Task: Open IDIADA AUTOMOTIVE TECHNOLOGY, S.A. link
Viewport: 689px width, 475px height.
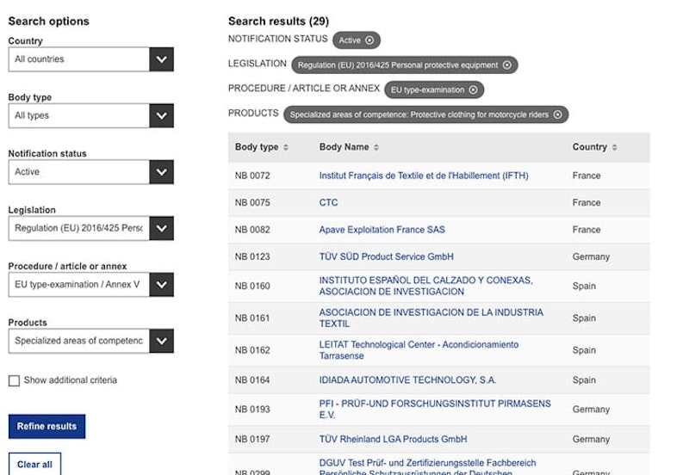Action: click(x=407, y=380)
